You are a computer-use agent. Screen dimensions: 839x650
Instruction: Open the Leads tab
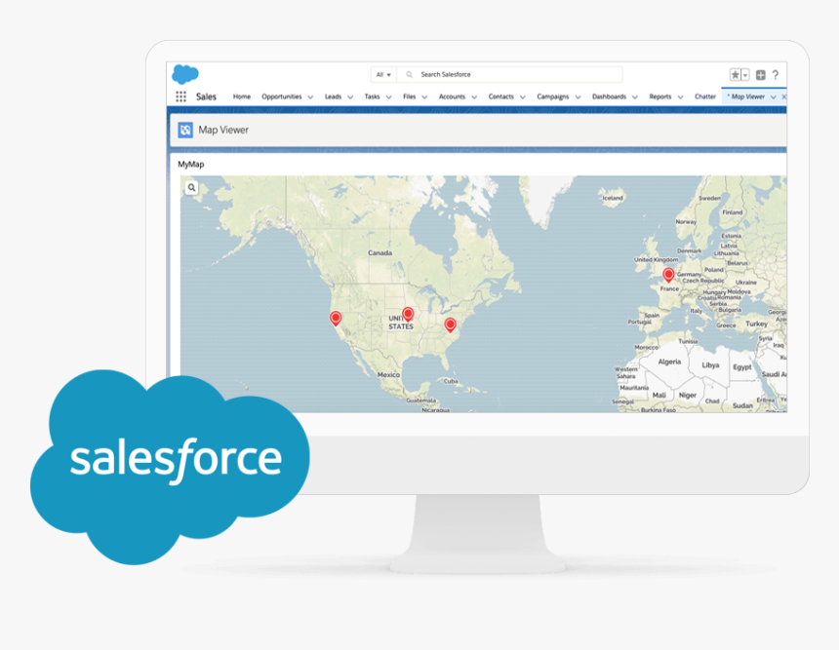pyautogui.click(x=333, y=96)
